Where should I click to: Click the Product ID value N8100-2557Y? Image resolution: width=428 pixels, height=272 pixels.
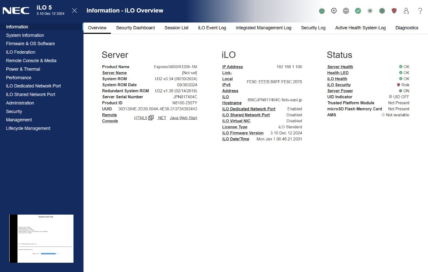(x=185, y=103)
